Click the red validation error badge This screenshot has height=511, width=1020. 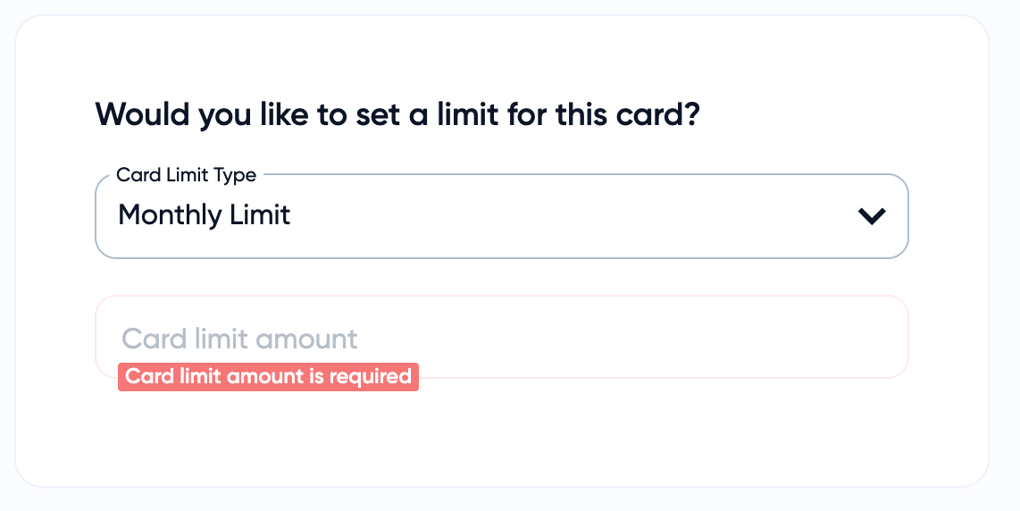coord(268,377)
